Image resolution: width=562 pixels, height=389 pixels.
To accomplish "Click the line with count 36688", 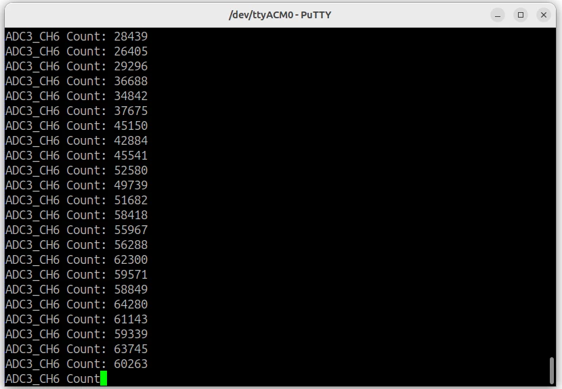I will [x=77, y=81].
